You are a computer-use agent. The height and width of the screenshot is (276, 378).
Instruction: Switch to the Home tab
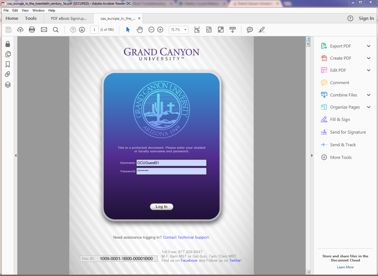(x=12, y=18)
